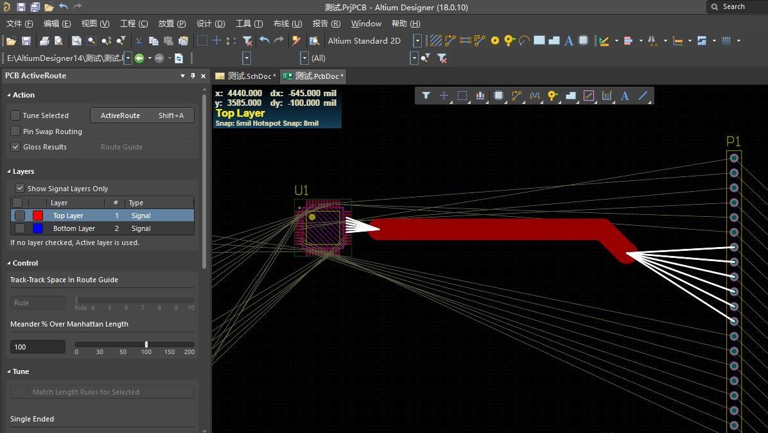Select the Place Line tool in the floating toolbar
Image resolution: width=768 pixels, height=433 pixels.
[643, 96]
